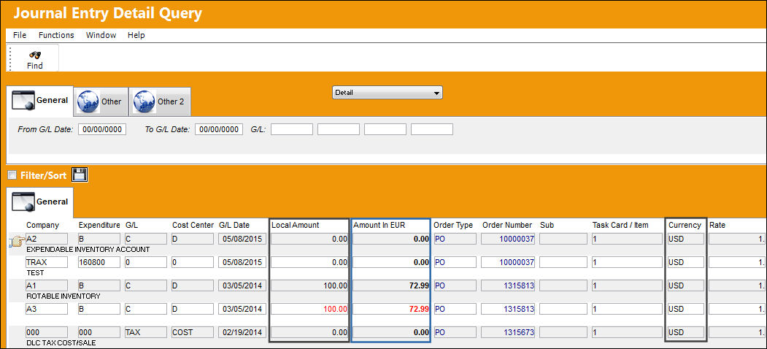Select the 02/19/2014 G/L date cell
Viewport: 767px width, 349px height.
242,332
